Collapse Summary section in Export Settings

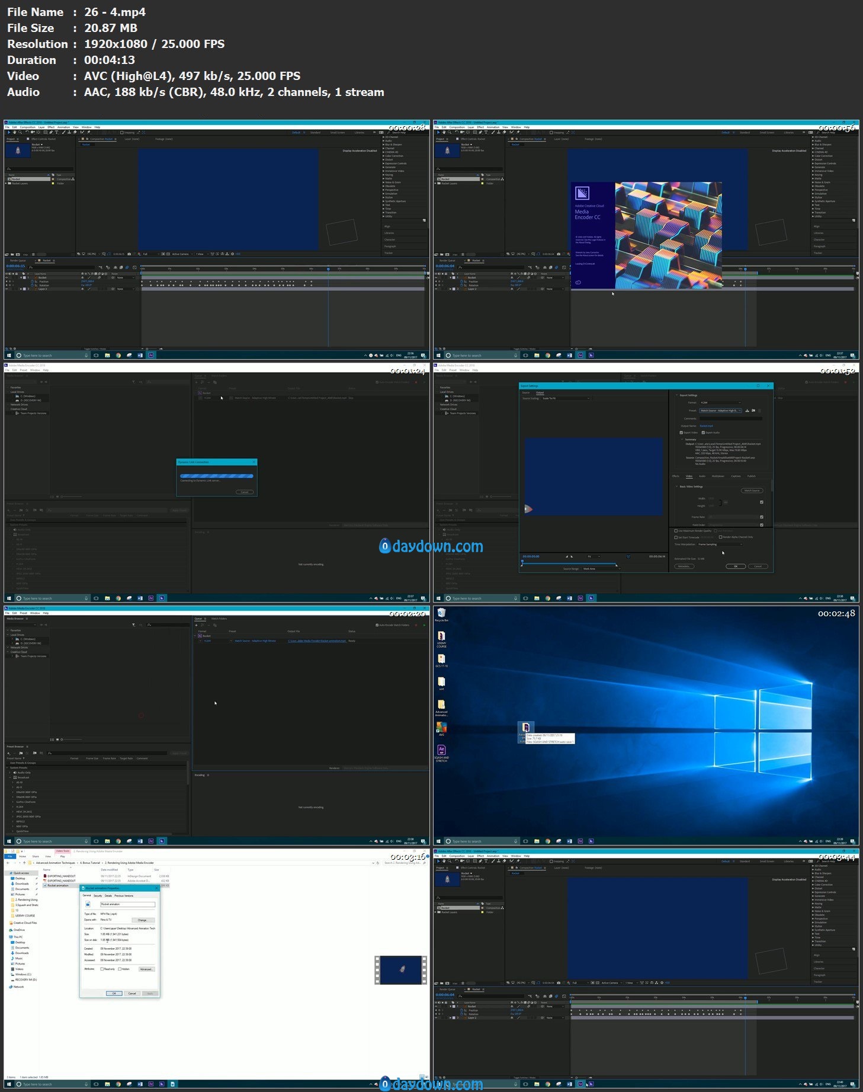click(682, 439)
